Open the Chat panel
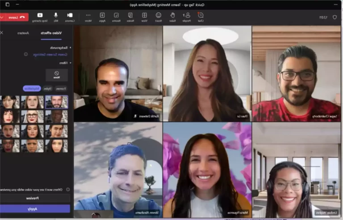Screen dimensions: 343x220 201,17
